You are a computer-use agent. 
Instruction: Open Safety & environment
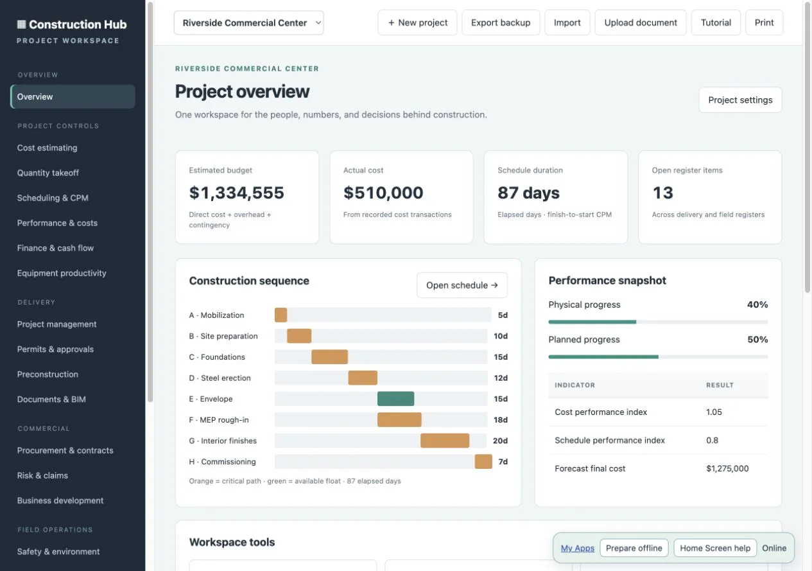(73, 552)
